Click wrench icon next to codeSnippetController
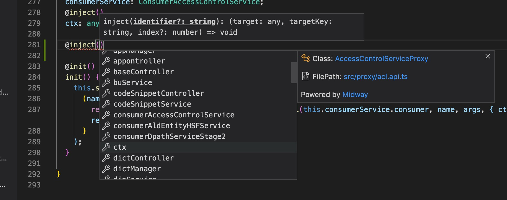 106,93
